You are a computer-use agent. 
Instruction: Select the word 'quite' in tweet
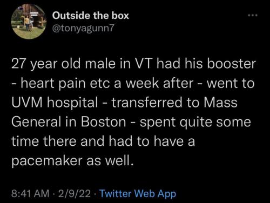tap(196, 123)
